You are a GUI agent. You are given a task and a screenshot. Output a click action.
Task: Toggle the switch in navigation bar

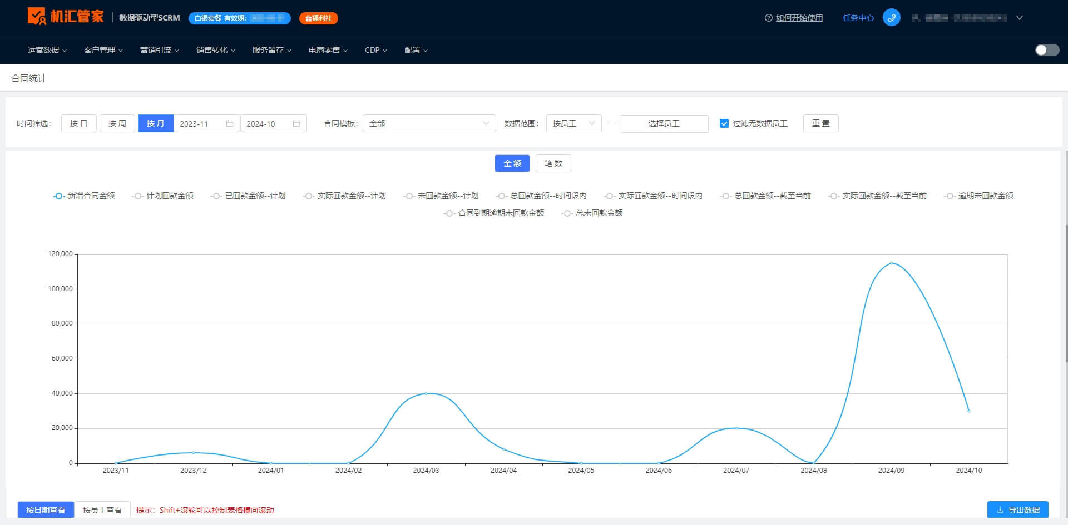[1047, 50]
